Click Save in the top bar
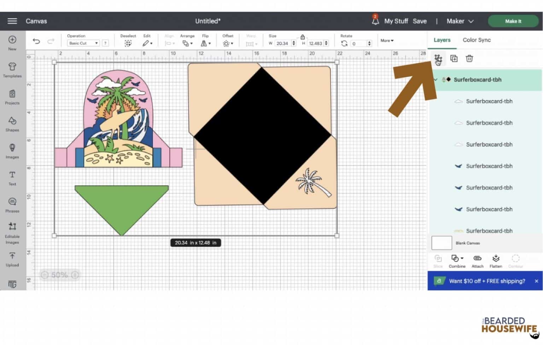This screenshot has height=345, width=543. point(420,21)
